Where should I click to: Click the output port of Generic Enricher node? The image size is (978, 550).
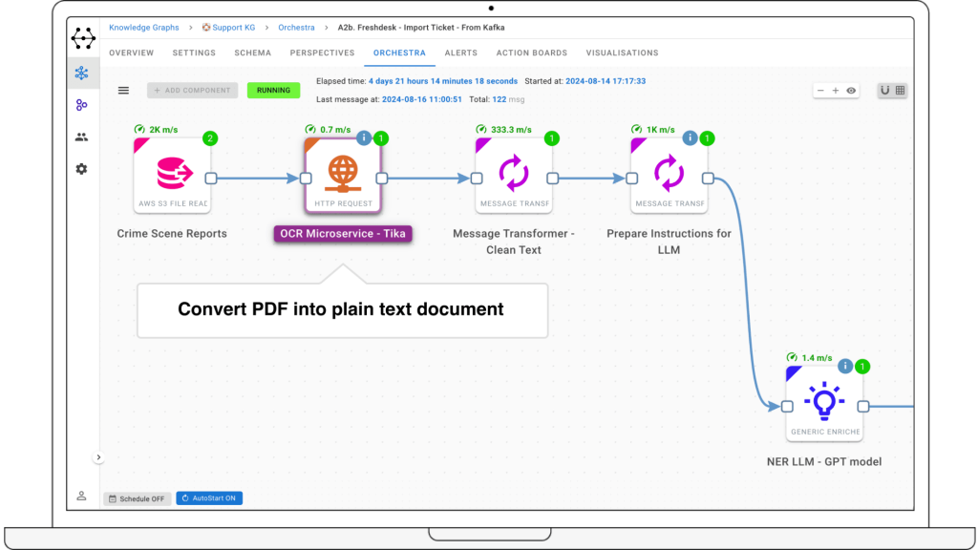863,407
